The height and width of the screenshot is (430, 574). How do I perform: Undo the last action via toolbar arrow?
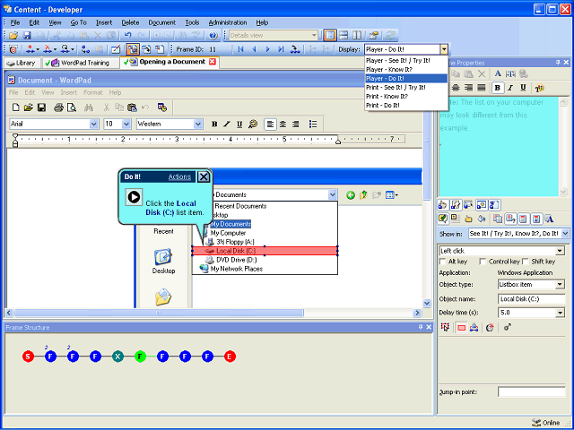coord(127,36)
